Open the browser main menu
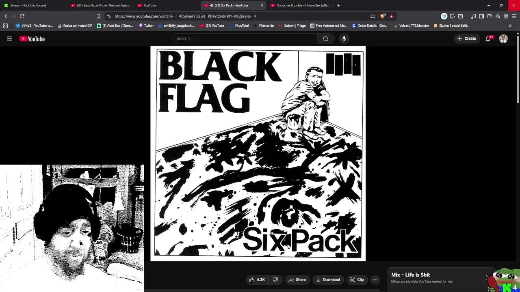The height and width of the screenshot is (292, 520). [514, 16]
